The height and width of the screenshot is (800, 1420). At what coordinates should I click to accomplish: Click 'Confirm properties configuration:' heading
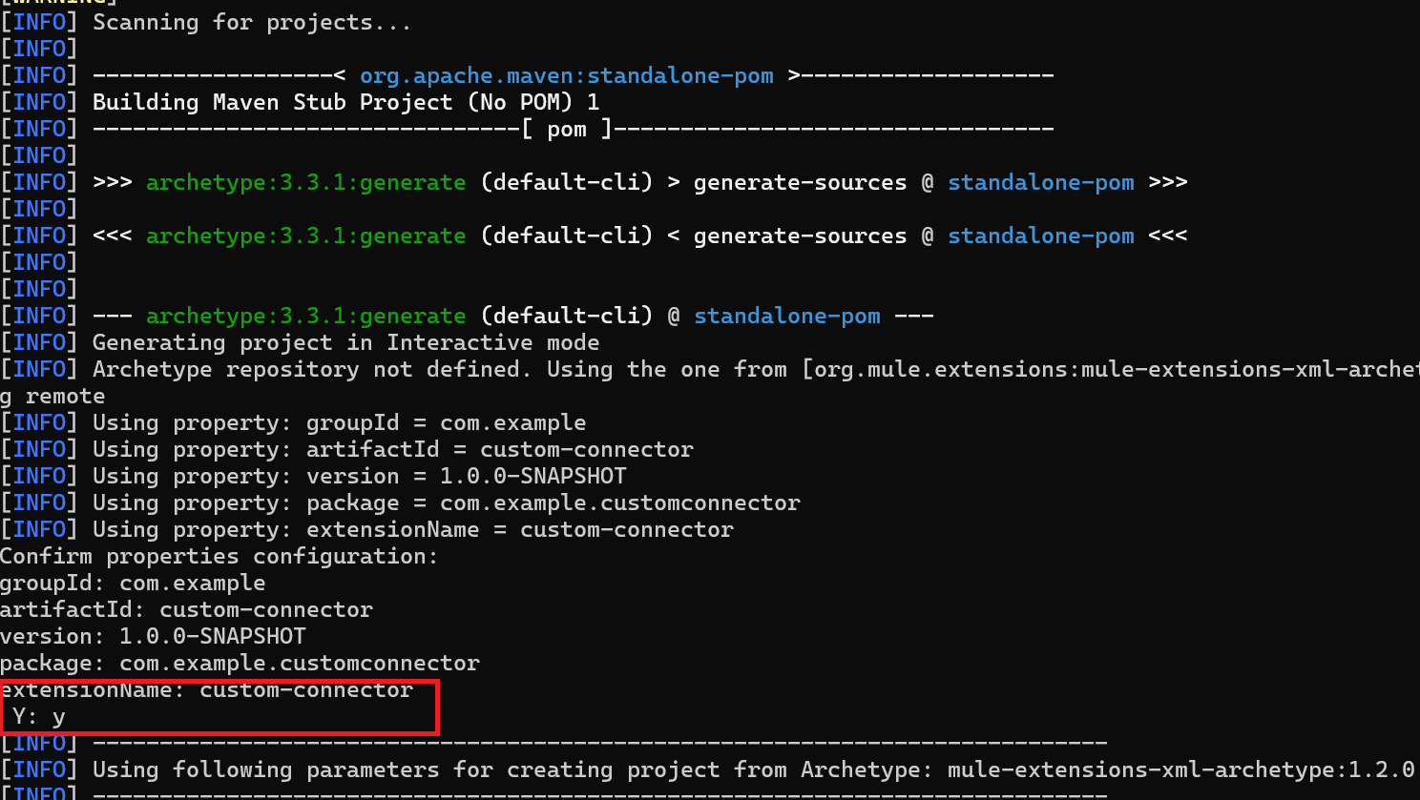point(219,556)
